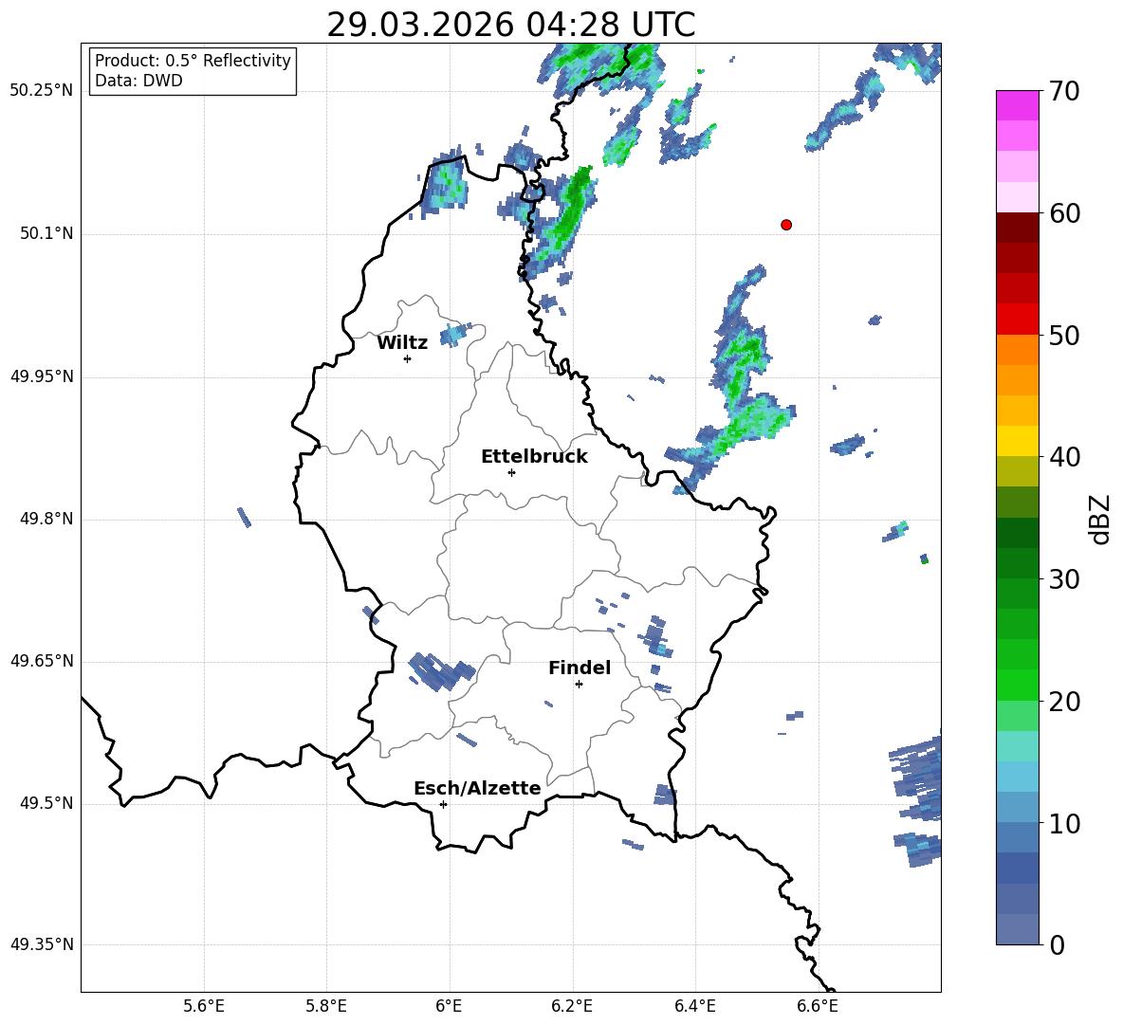Select the Wiltz town label
Viewport: 1123px width, 1025px height.
pyautogui.click(x=402, y=343)
